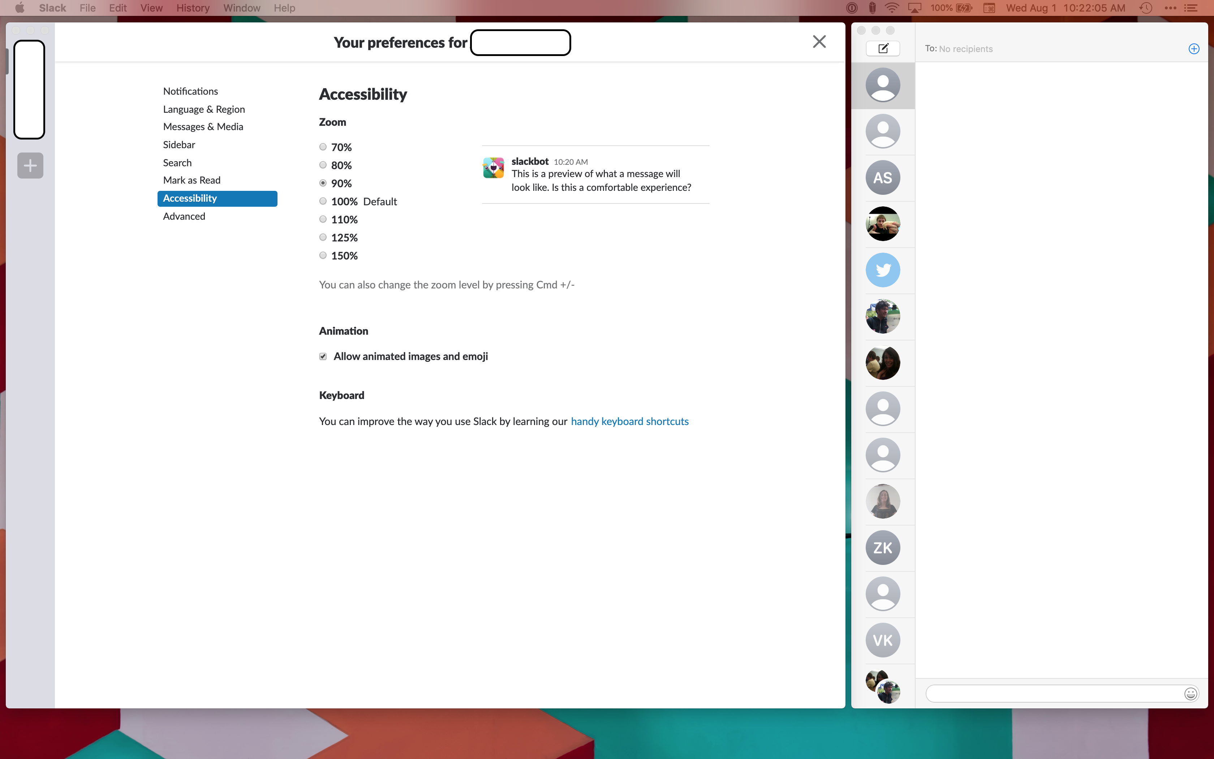Open the conversation with AS
The width and height of the screenshot is (1214, 759).
[882, 177]
